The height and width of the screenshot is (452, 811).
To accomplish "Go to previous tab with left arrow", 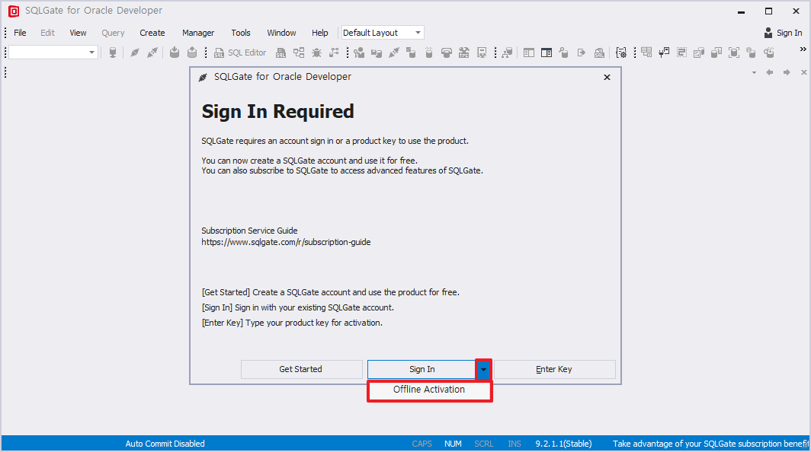I will tap(770, 72).
